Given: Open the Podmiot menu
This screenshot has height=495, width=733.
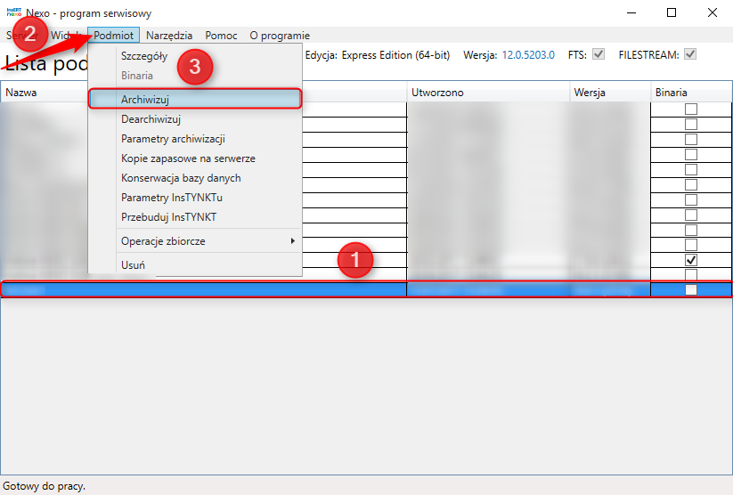Looking at the screenshot, I should tap(114, 35).
